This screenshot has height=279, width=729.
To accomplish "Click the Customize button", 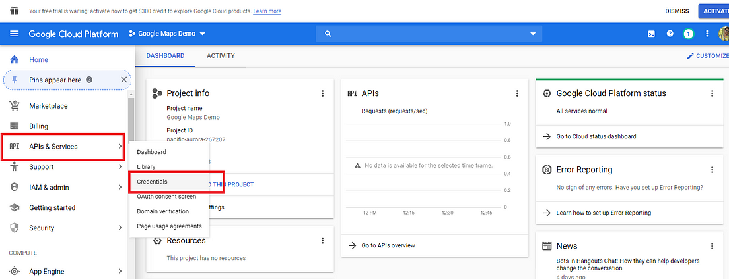I will 708,56.
